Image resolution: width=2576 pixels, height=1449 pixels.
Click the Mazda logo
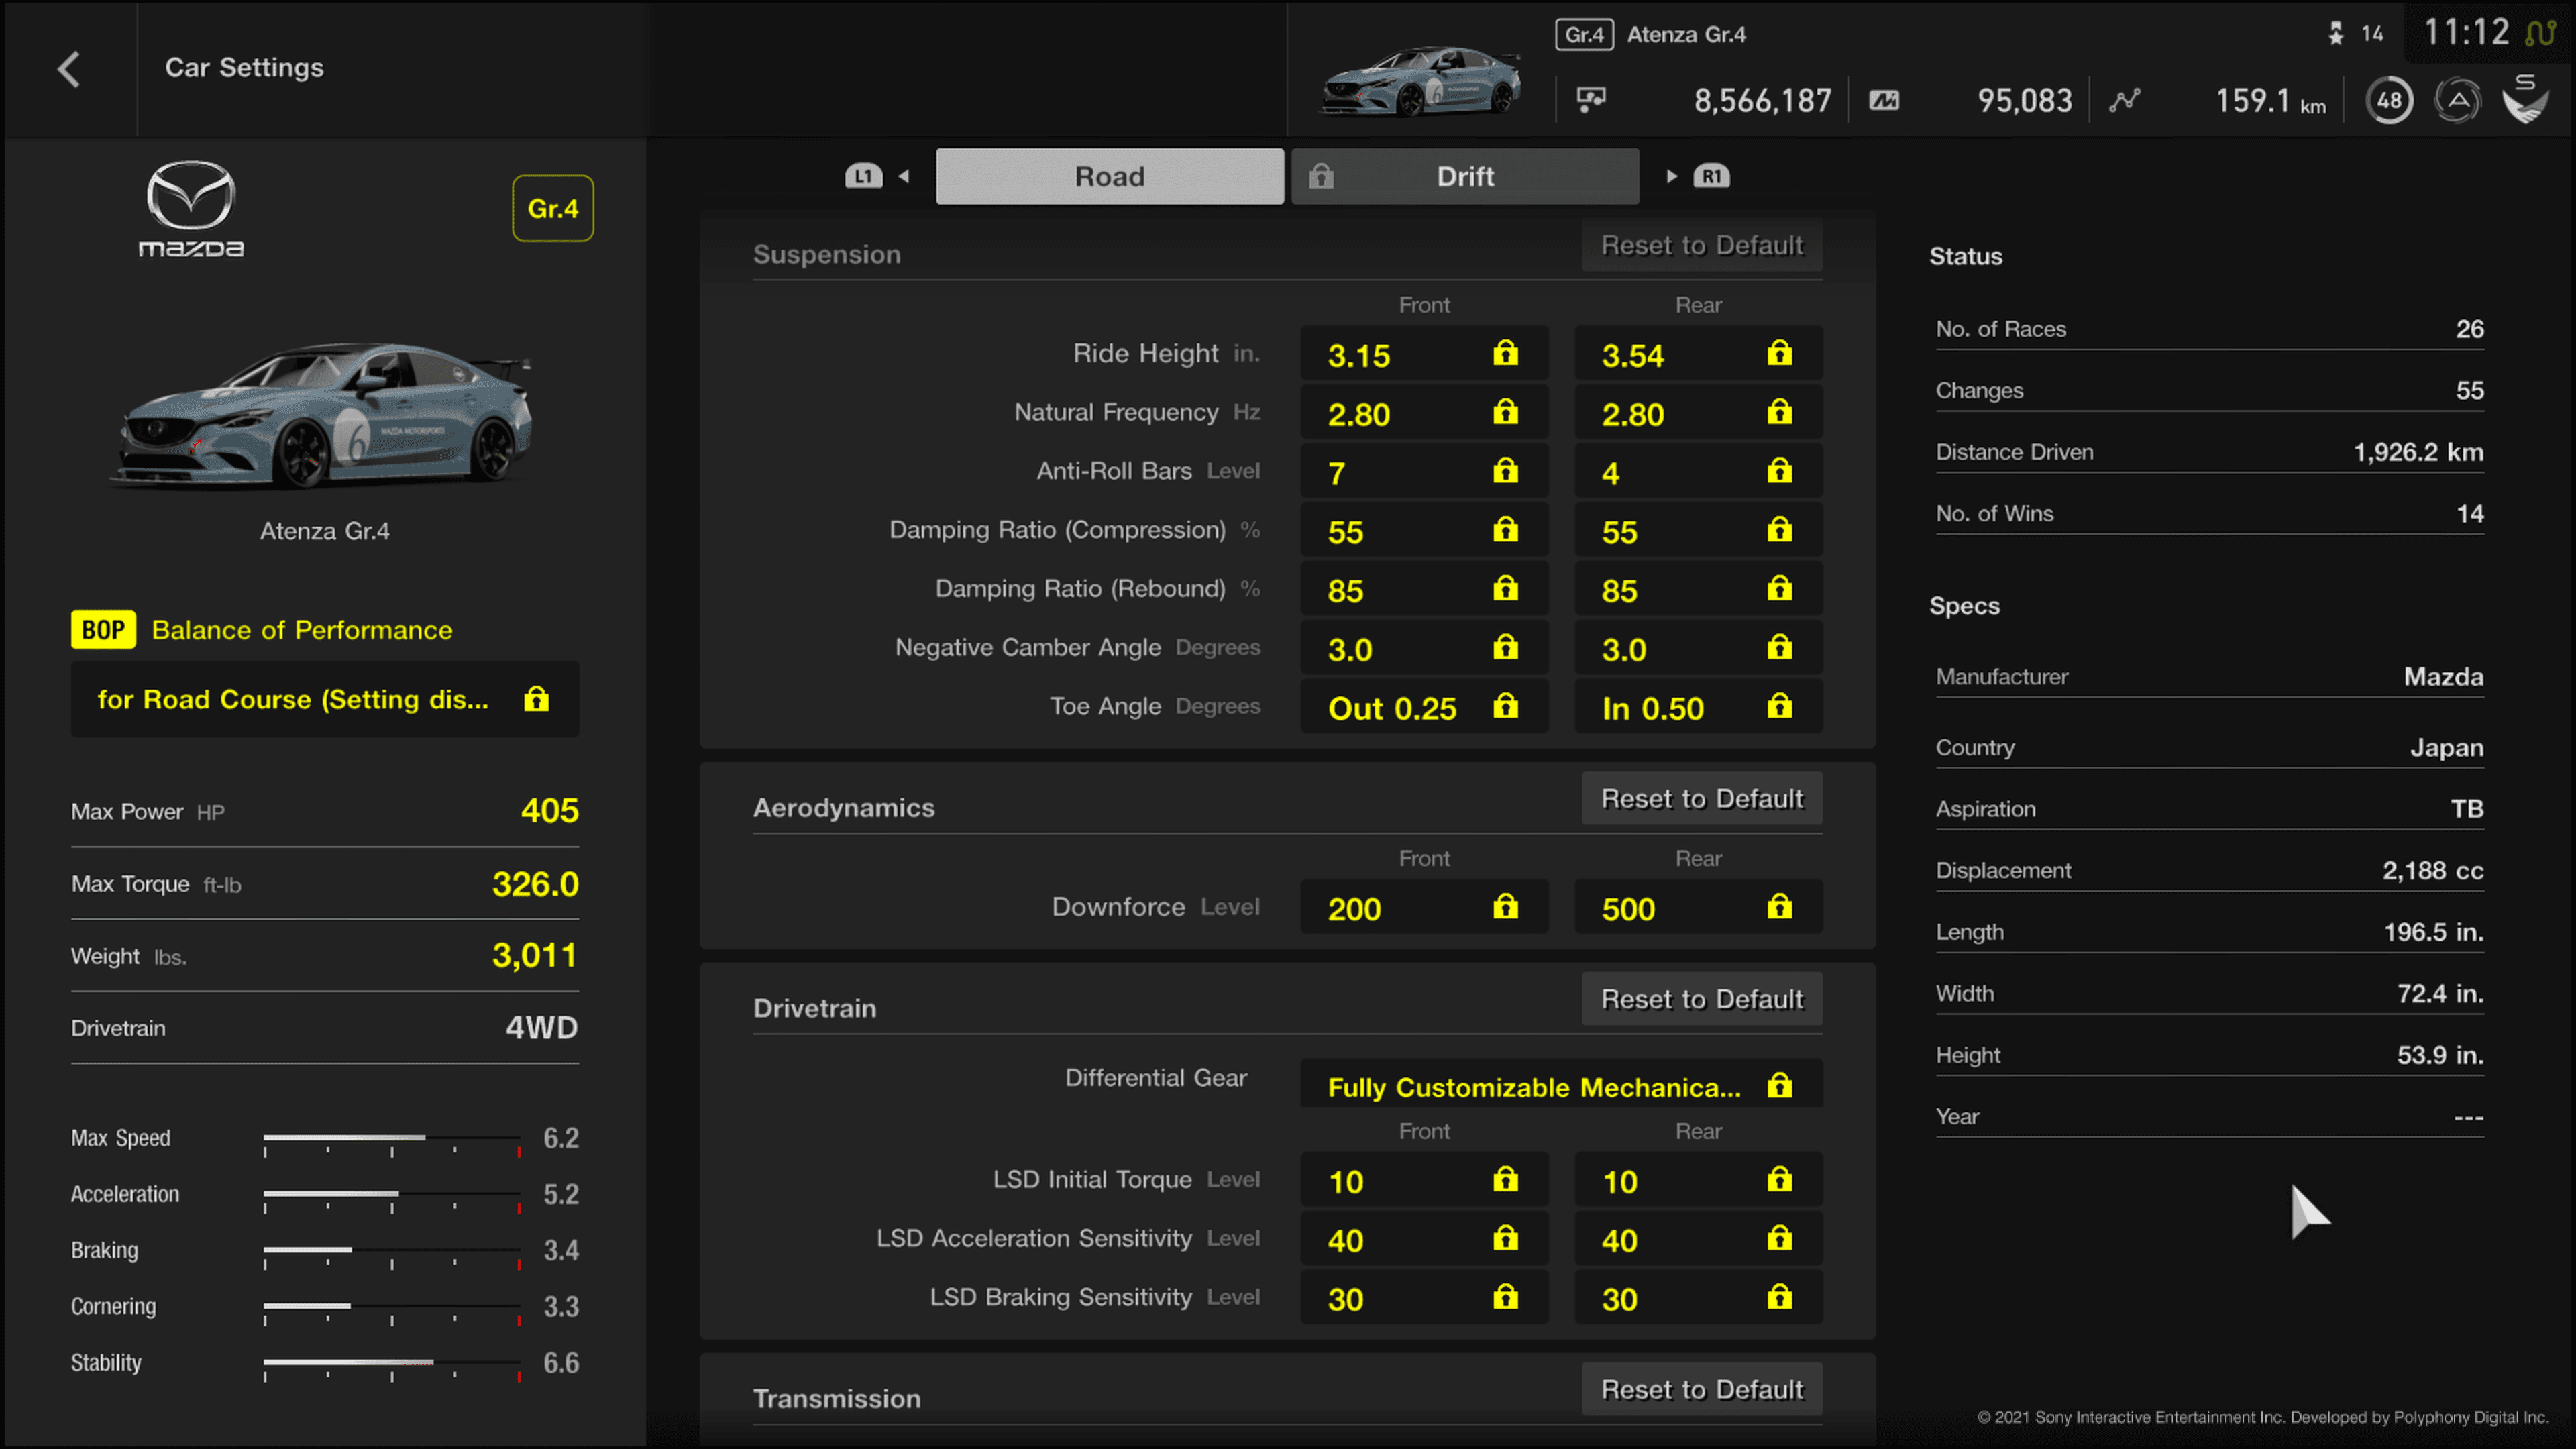(191, 208)
